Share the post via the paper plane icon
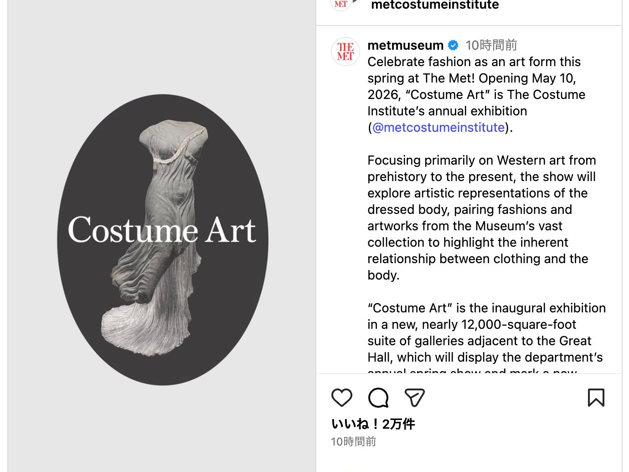Viewport: 629px width, 472px height. coord(415,398)
